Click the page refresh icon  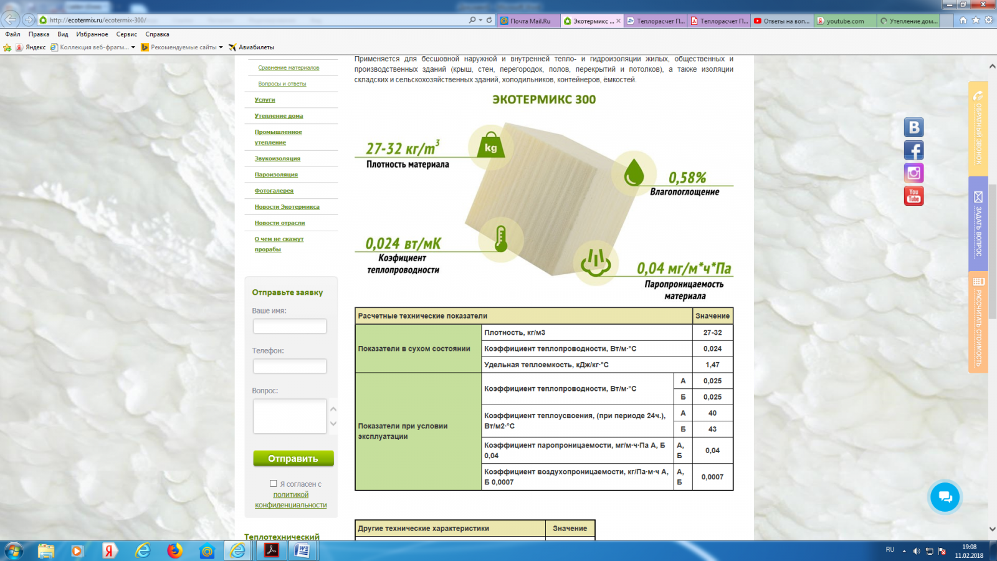(489, 20)
